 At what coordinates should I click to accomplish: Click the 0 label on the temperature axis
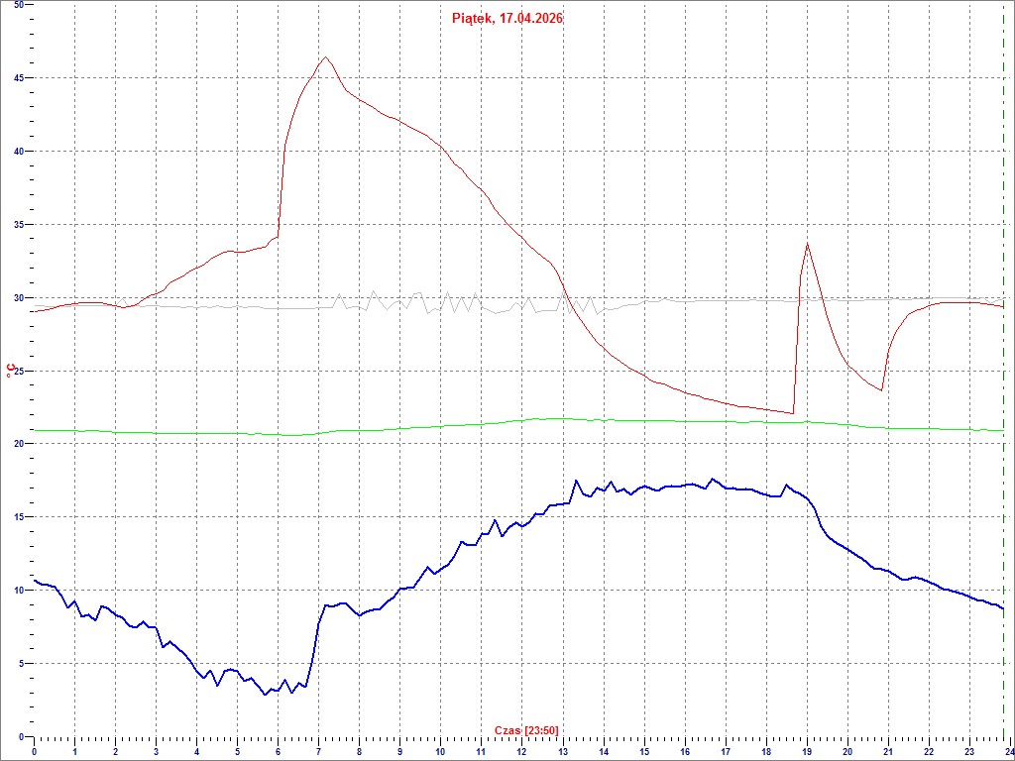[x=22, y=736]
